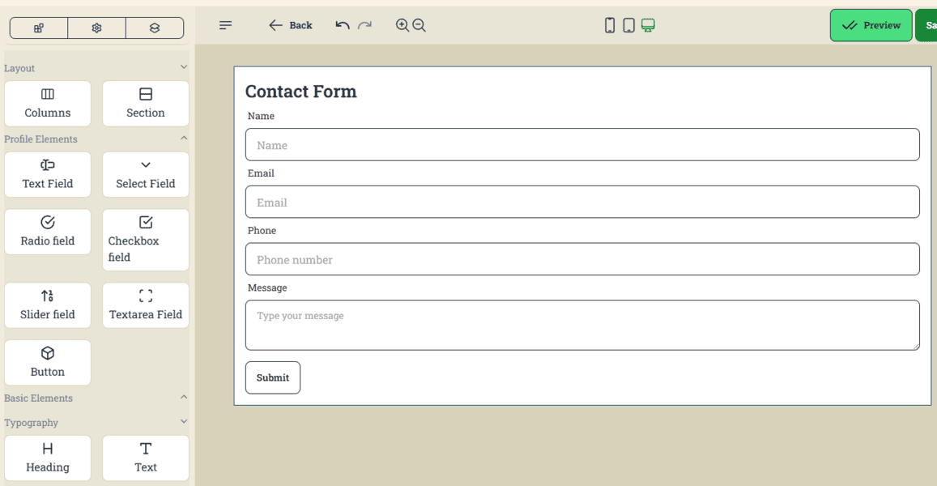Click the Email input field
The height and width of the screenshot is (486, 937).
582,202
